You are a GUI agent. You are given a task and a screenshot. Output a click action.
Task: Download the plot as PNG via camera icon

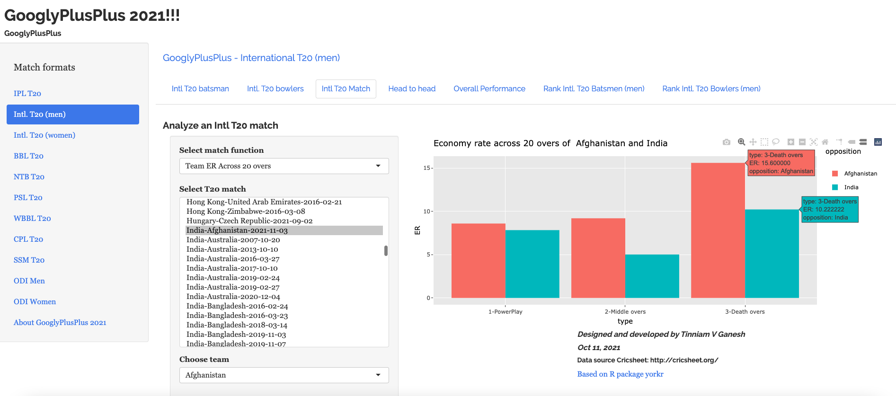(x=727, y=142)
